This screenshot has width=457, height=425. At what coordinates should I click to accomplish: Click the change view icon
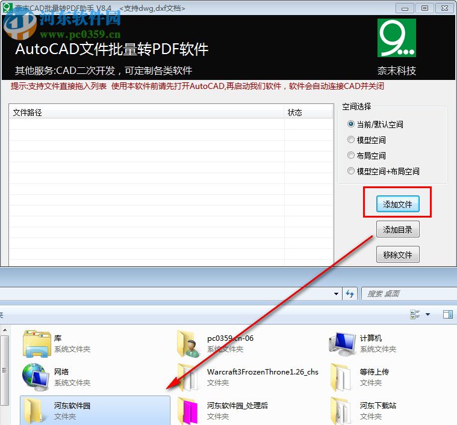pos(415,314)
